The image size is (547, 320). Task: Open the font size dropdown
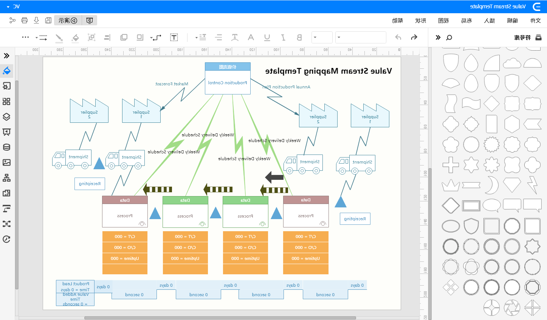tap(322, 37)
